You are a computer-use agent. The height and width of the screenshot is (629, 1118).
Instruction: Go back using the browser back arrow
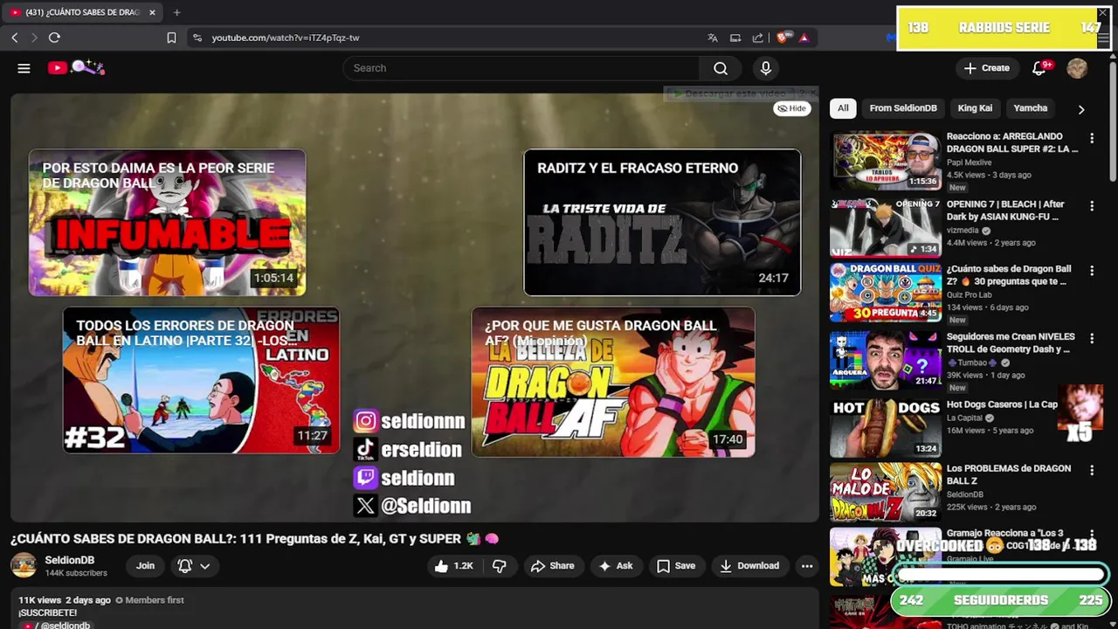coord(14,38)
